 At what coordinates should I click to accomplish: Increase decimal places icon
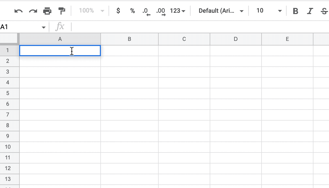161,11
